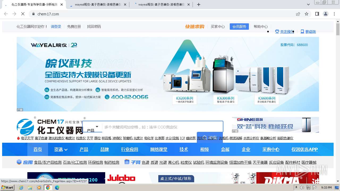Show hidden tray icons arrow
Image resolution: width=340 pixels, height=191 pixels.
296,188
